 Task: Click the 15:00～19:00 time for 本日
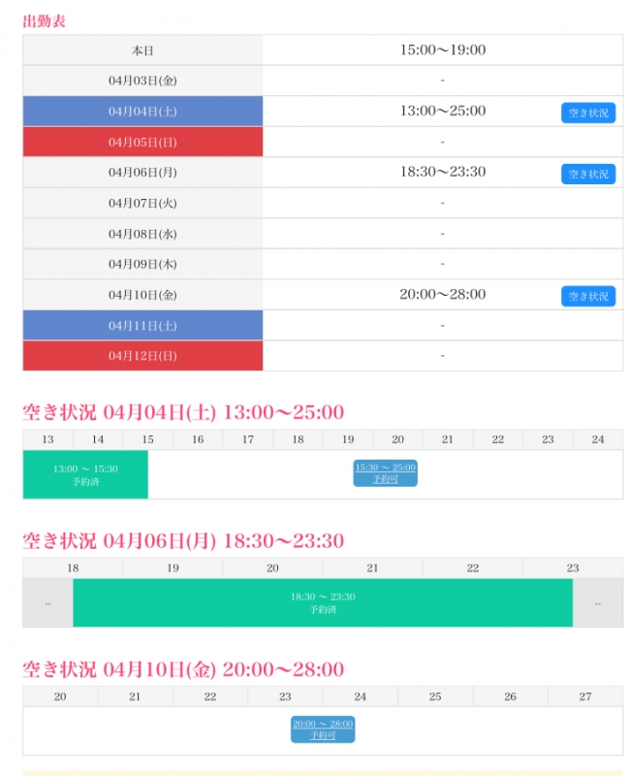click(x=442, y=49)
